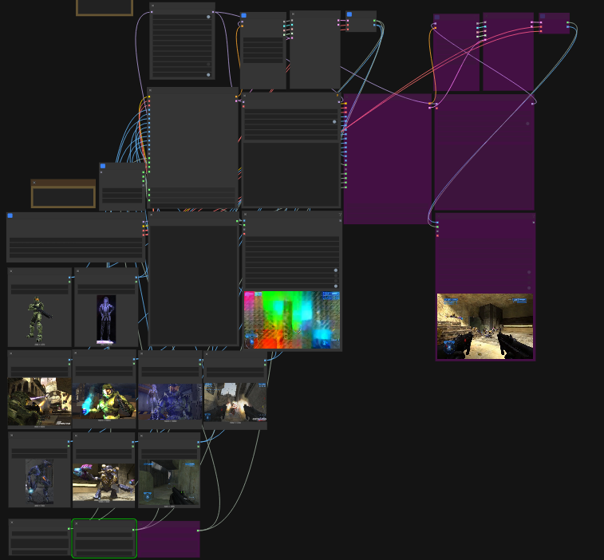Collapse the top list node with toggle widgets
604x560 pixels.
point(153,6)
